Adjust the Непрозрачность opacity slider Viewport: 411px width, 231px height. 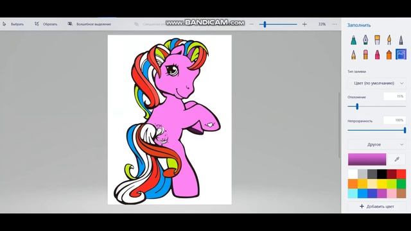tap(377, 130)
